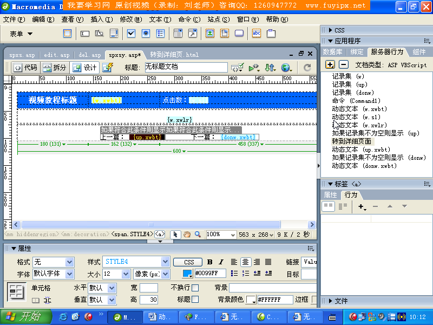Open the Font (字体) dropdown
The height and width of the screenshot is (325, 433).
[69, 274]
